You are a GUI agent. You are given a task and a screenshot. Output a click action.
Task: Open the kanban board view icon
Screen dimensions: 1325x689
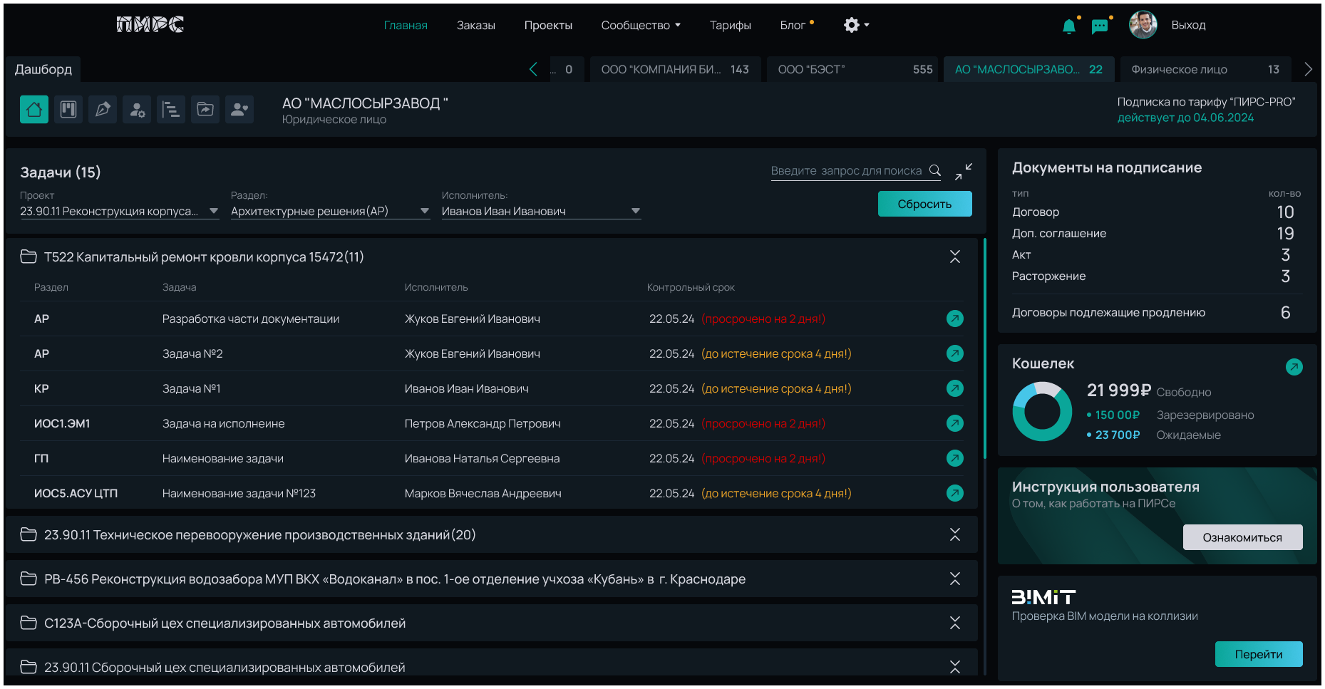[68, 110]
